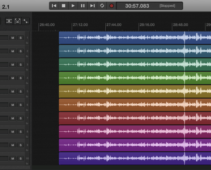The image size is (211, 170).
Task: Mute track 7
Action: click(13, 118)
